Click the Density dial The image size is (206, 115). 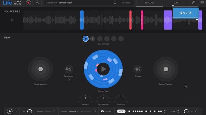click(86, 98)
